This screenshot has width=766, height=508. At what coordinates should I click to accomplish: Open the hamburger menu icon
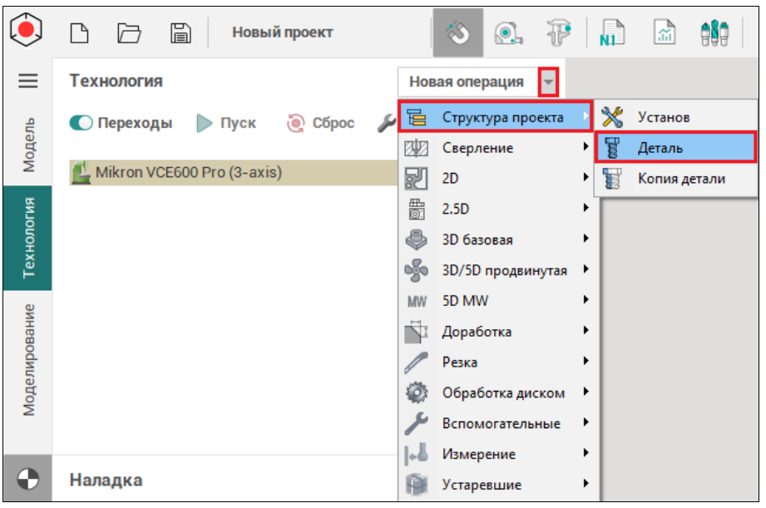click(27, 81)
